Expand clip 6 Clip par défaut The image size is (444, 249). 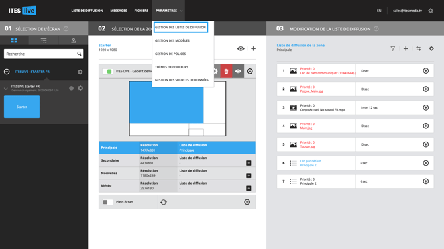[x=426, y=163]
